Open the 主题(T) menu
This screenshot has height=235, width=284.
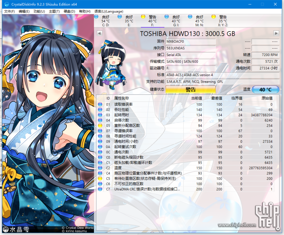pyautogui.click(x=54, y=11)
